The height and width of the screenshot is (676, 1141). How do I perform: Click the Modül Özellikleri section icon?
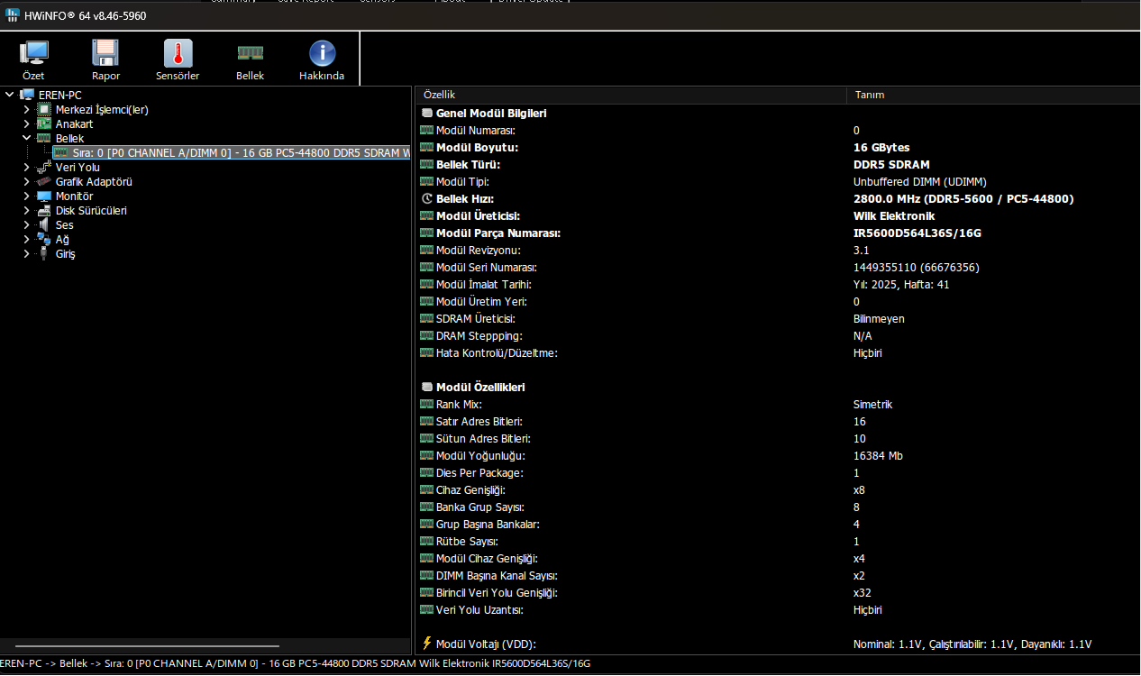pyautogui.click(x=427, y=387)
